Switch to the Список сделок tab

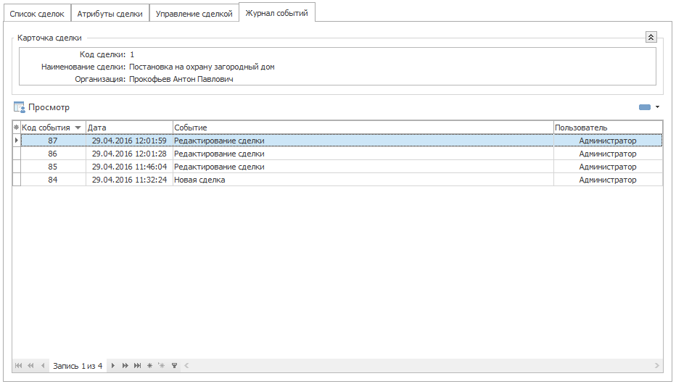[x=37, y=13]
